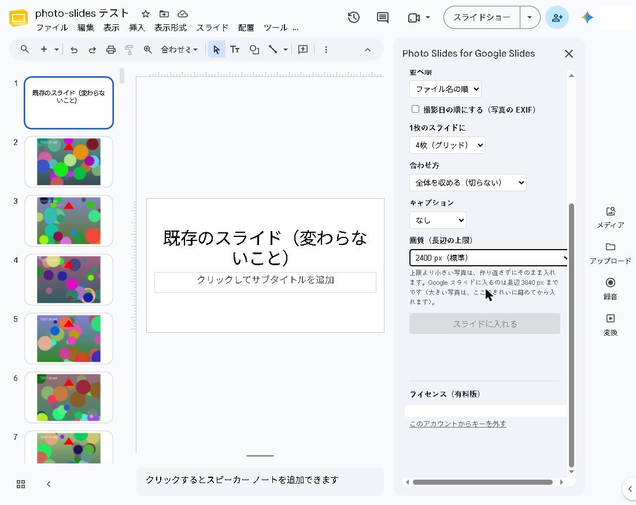636x505 pixels.
Task: Open toolbar more options menu
Action: (326, 50)
